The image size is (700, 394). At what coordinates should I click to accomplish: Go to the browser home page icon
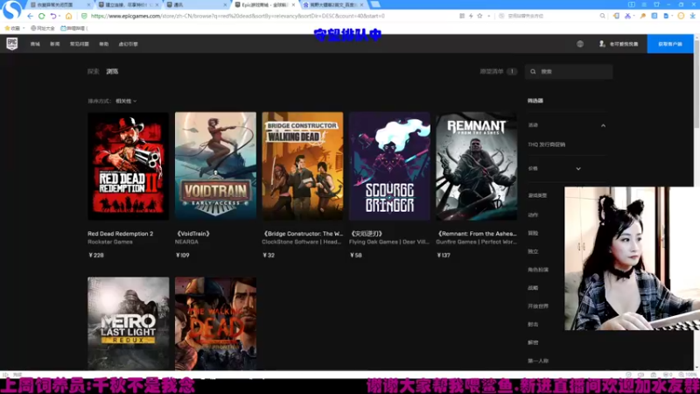click(69, 16)
